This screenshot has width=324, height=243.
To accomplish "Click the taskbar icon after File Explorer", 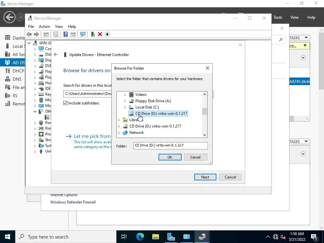I will click(171, 237).
